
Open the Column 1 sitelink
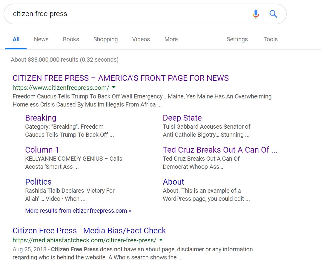coord(42,150)
